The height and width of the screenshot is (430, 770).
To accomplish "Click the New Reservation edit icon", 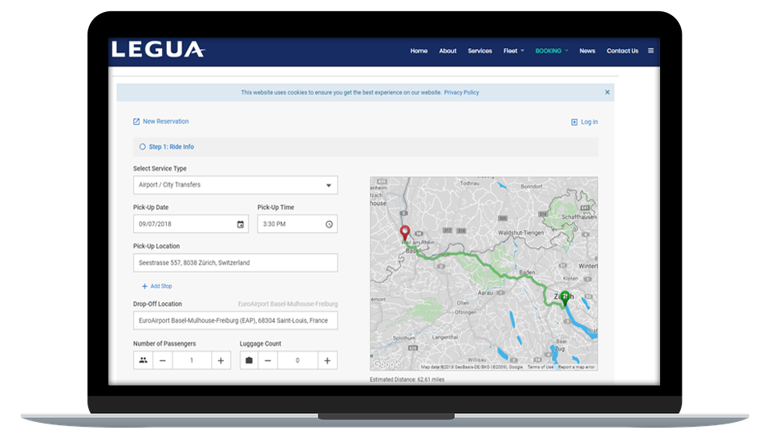I will [x=136, y=122].
